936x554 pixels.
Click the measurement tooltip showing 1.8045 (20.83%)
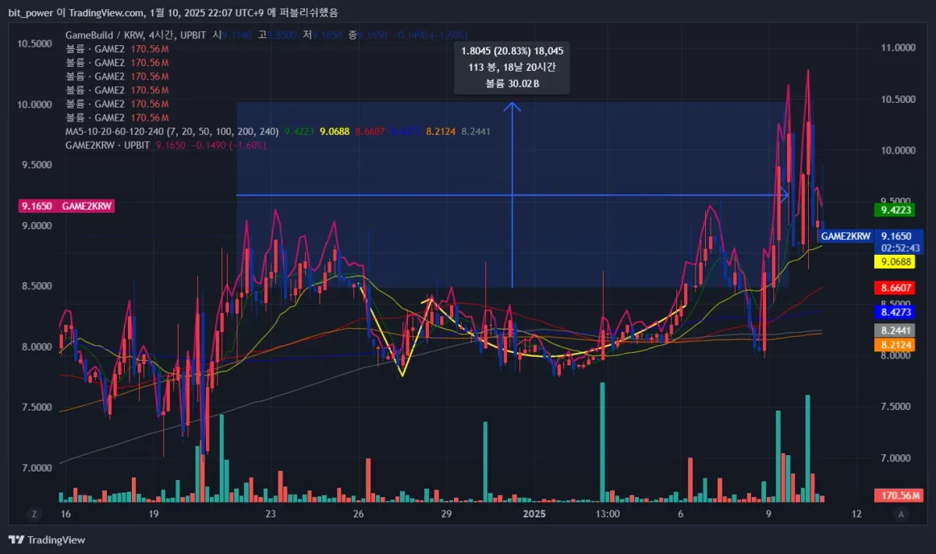pyautogui.click(x=512, y=68)
